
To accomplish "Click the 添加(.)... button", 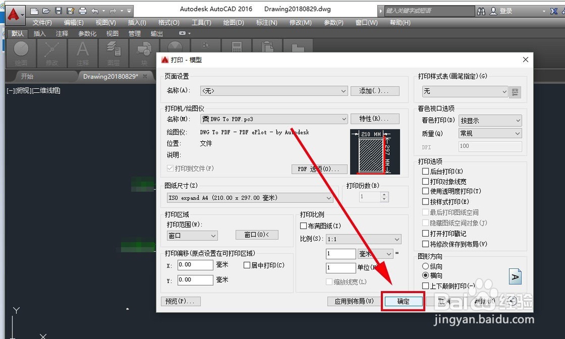I will click(x=375, y=91).
